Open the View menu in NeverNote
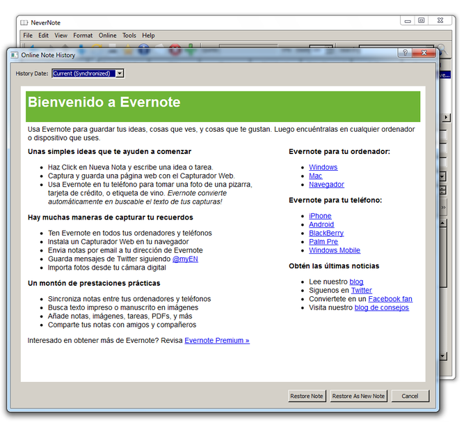 click(x=61, y=36)
